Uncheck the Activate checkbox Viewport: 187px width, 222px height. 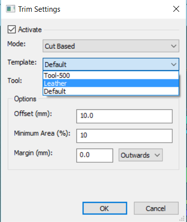[x=12, y=29]
